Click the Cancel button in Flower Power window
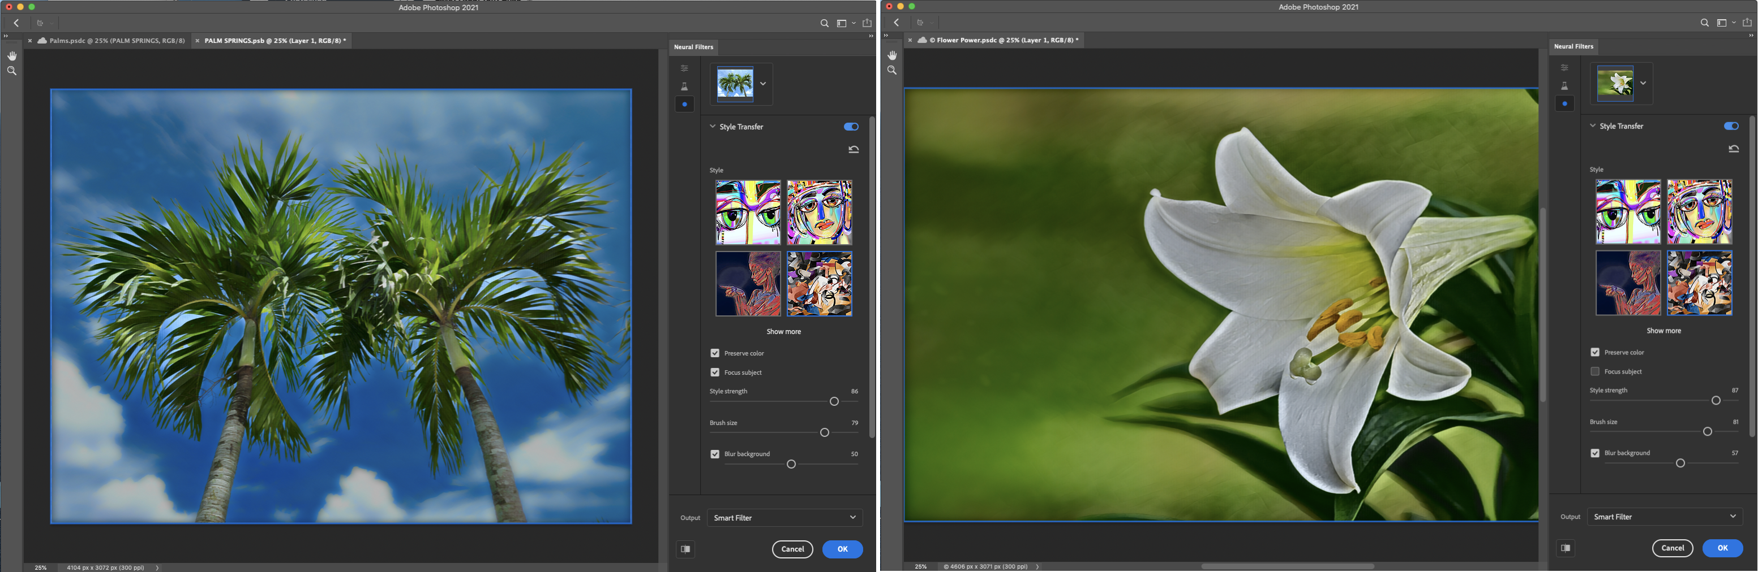This screenshot has height=572, width=1758. (1673, 548)
